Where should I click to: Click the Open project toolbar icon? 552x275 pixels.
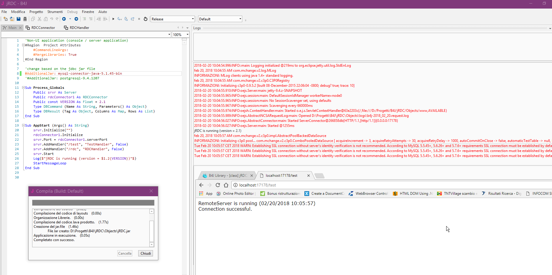coord(12,19)
